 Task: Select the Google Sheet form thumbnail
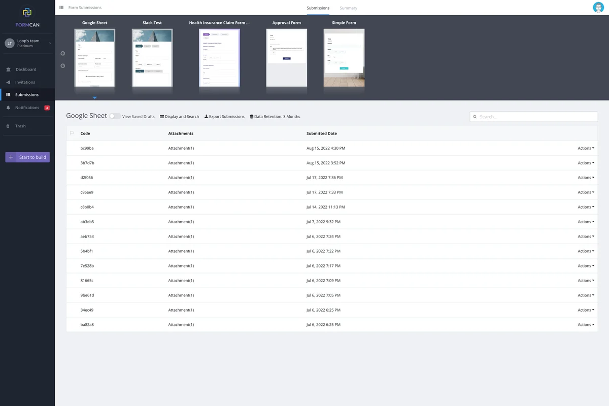tap(95, 57)
